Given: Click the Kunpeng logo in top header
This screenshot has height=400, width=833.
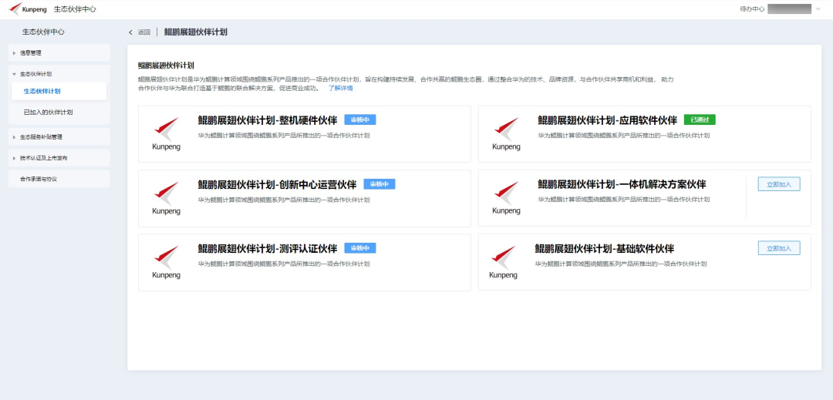Looking at the screenshot, I should tap(29, 9).
